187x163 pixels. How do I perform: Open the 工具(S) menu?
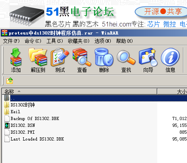point(55,41)
